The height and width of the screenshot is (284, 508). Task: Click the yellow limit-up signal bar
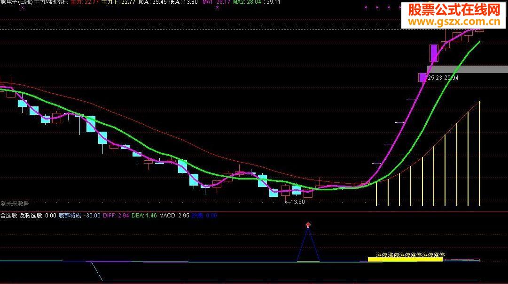[x=405, y=259]
